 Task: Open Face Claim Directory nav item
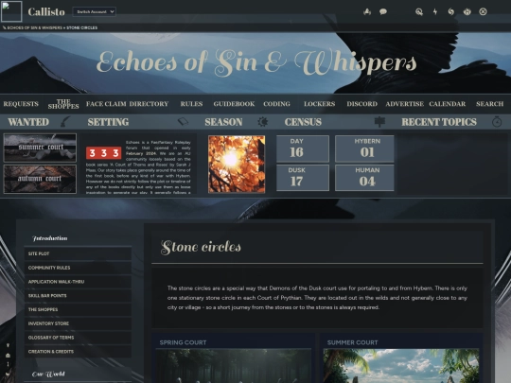point(127,104)
